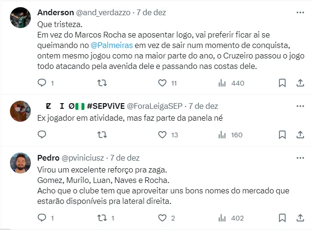Open Anderson's profile picture
Image resolution: width=313 pixels, height=230 pixels.
point(20,18)
